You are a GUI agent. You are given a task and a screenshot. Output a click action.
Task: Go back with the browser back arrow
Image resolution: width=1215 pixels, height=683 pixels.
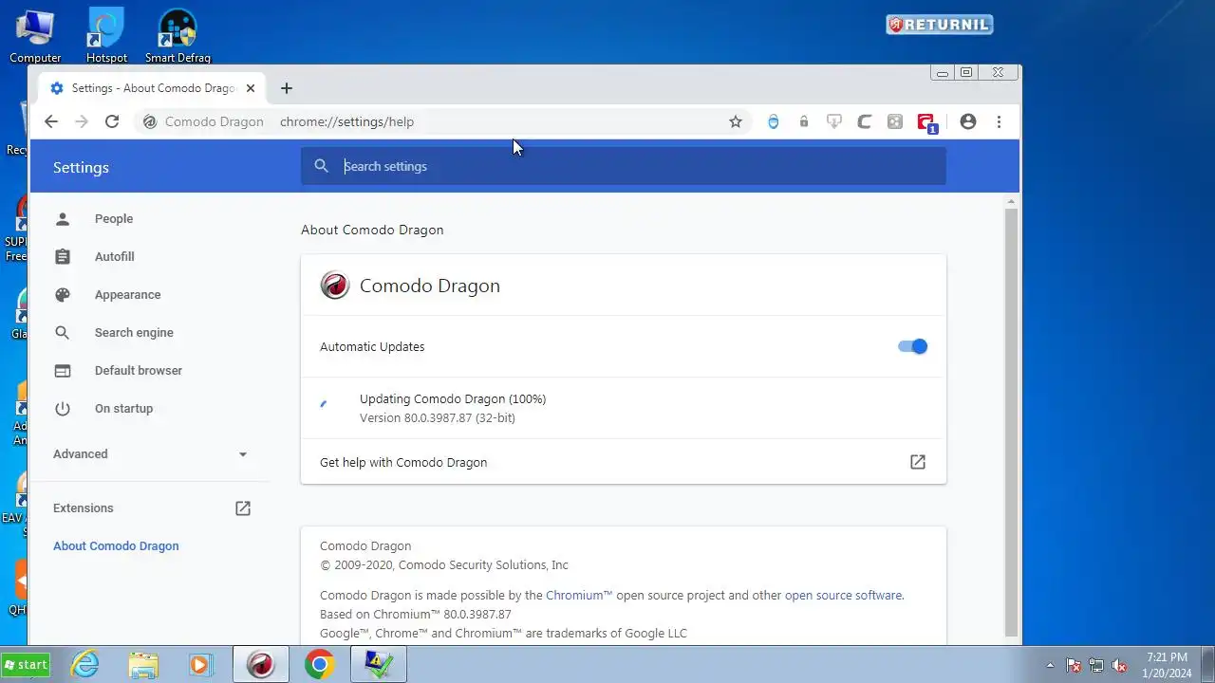(51, 121)
